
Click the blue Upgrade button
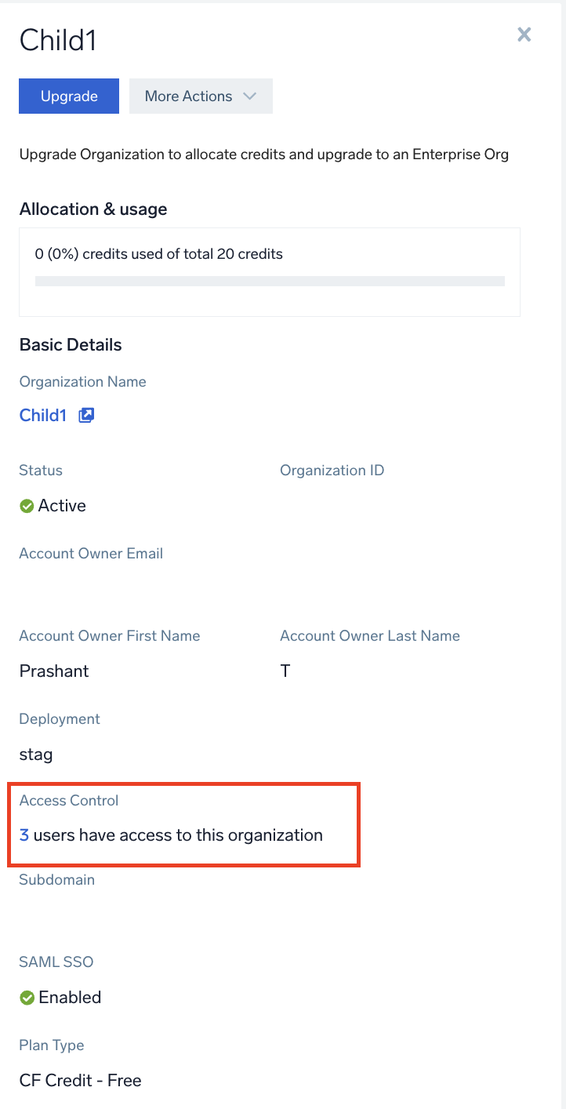[x=69, y=96]
